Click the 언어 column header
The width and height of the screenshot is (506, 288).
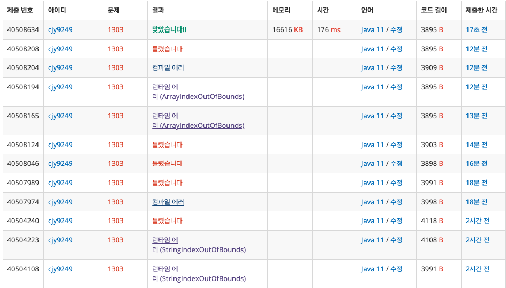(367, 10)
